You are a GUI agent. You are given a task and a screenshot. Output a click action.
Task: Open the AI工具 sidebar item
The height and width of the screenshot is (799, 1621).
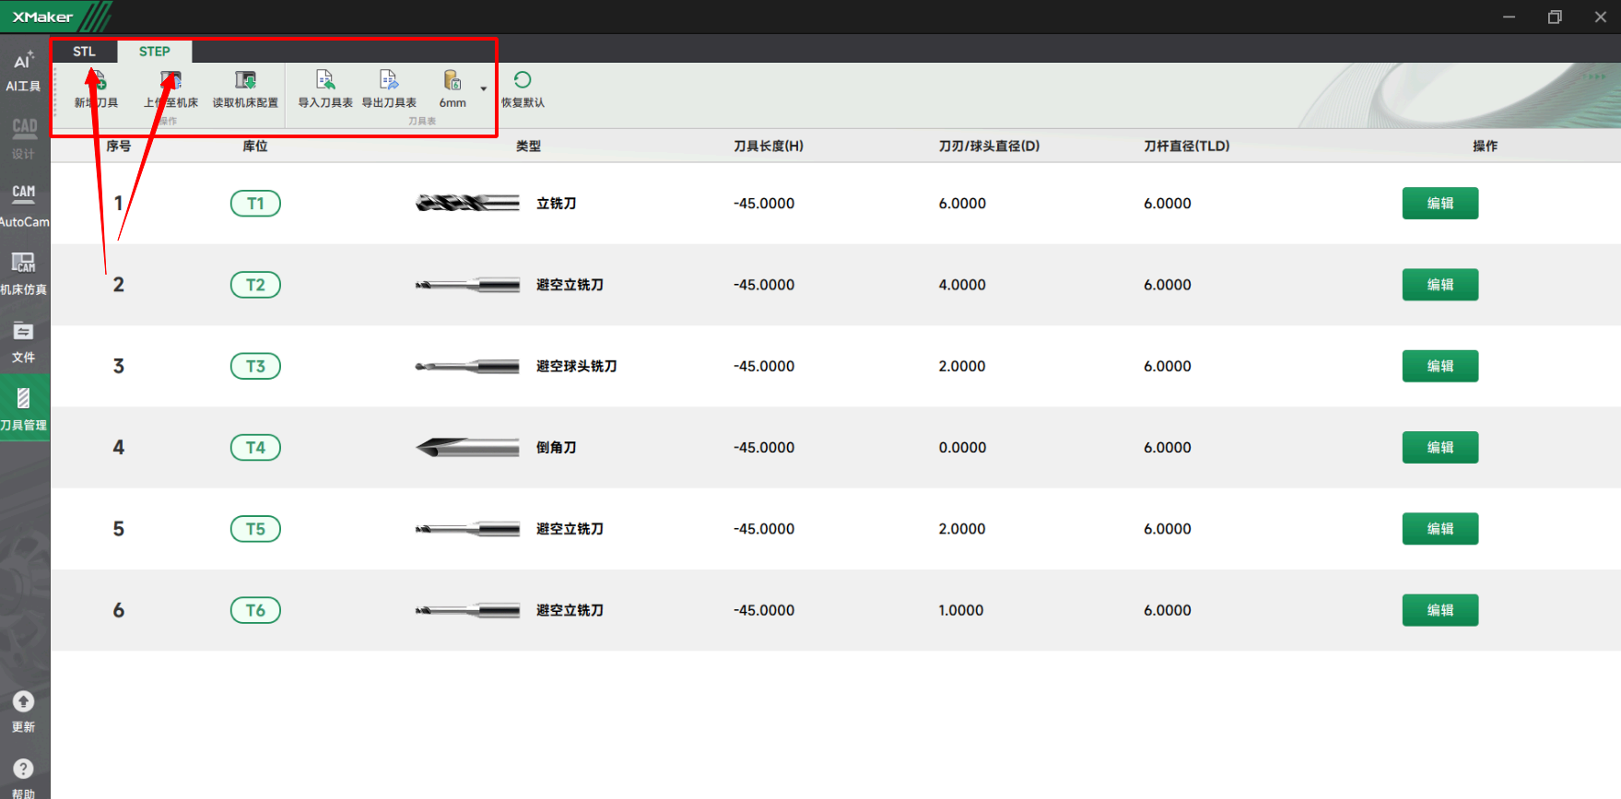23,72
